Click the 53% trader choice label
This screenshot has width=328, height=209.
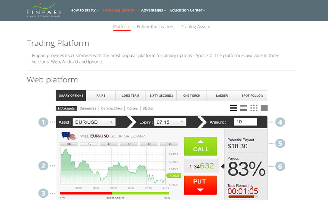pyautogui.click(x=167, y=198)
